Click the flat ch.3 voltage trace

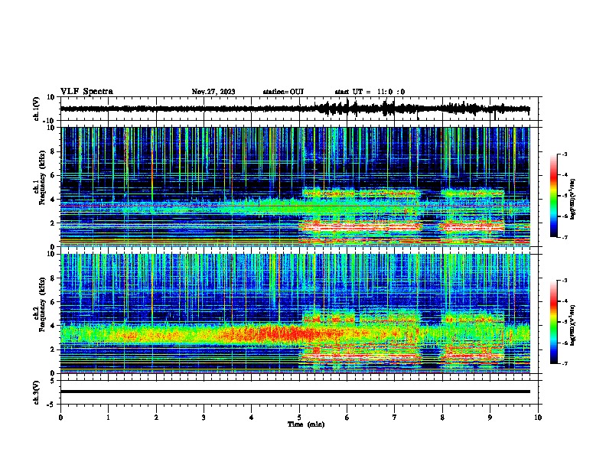click(295, 392)
